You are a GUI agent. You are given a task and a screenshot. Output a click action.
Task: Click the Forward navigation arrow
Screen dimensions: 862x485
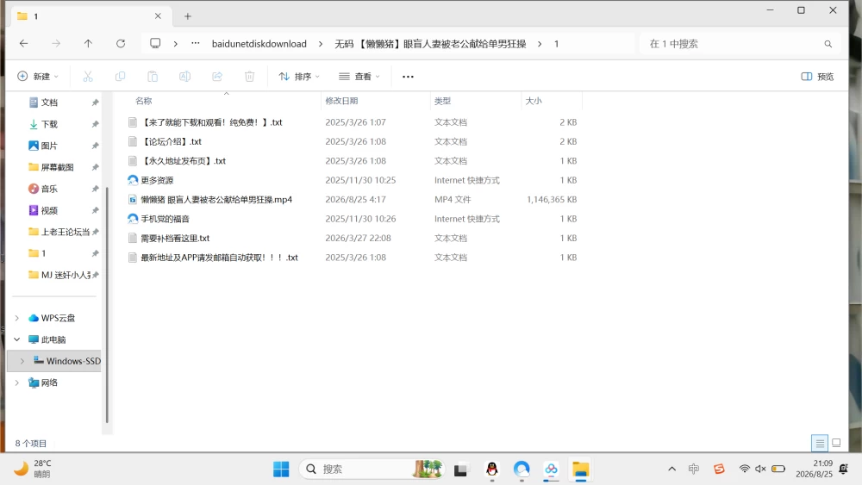pos(55,43)
